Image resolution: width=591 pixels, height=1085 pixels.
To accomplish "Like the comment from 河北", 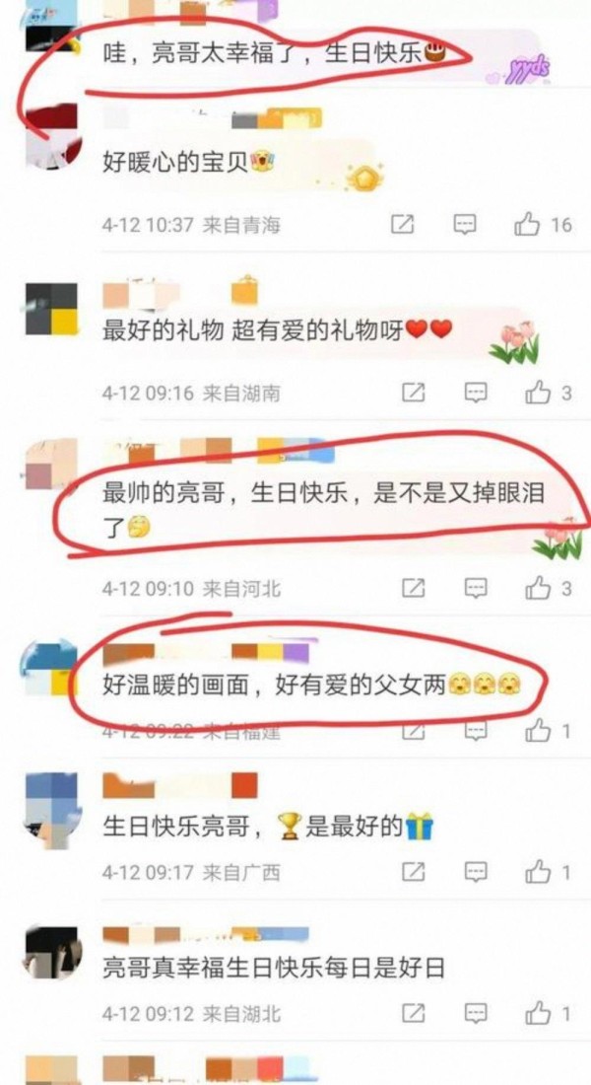I will (x=548, y=588).
